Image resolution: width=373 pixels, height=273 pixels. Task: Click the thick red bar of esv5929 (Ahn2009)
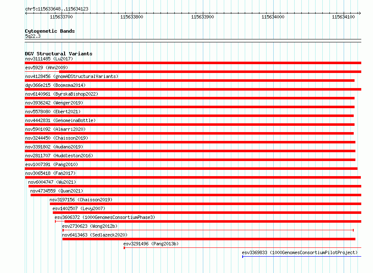[x=210, y=72]
